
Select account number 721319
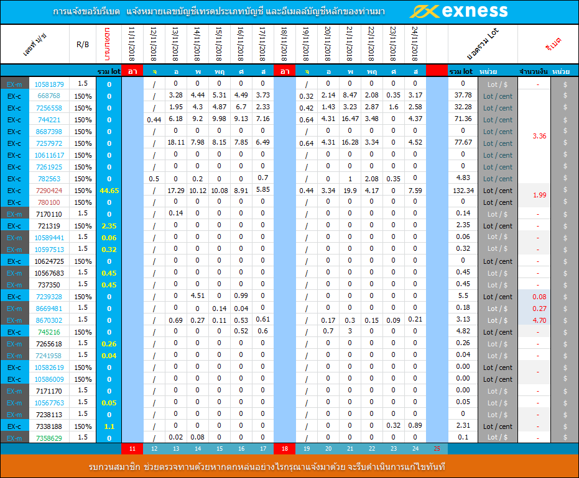49,226
